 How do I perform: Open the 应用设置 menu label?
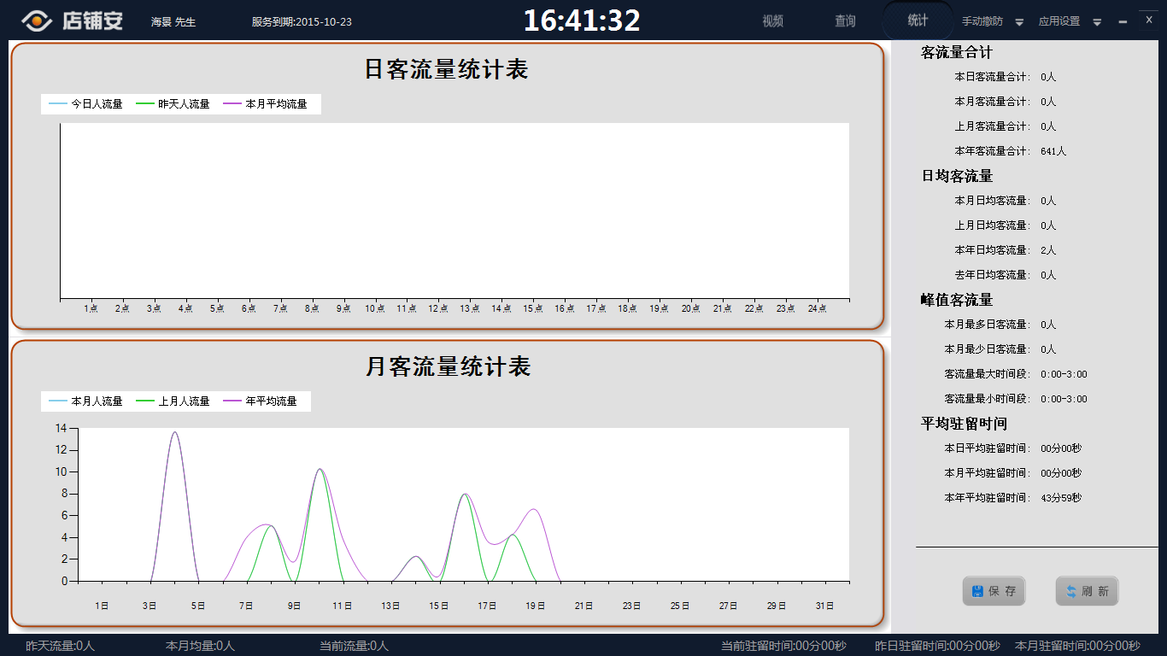coord(1059,21)
